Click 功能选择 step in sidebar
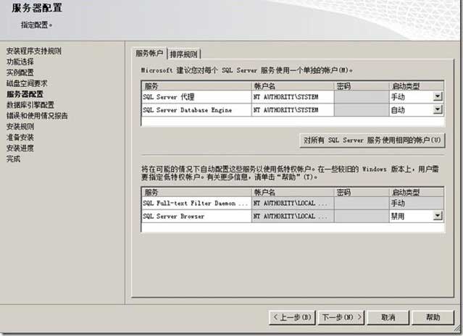This screenshot has width=463, height=336. coord(20,62)
